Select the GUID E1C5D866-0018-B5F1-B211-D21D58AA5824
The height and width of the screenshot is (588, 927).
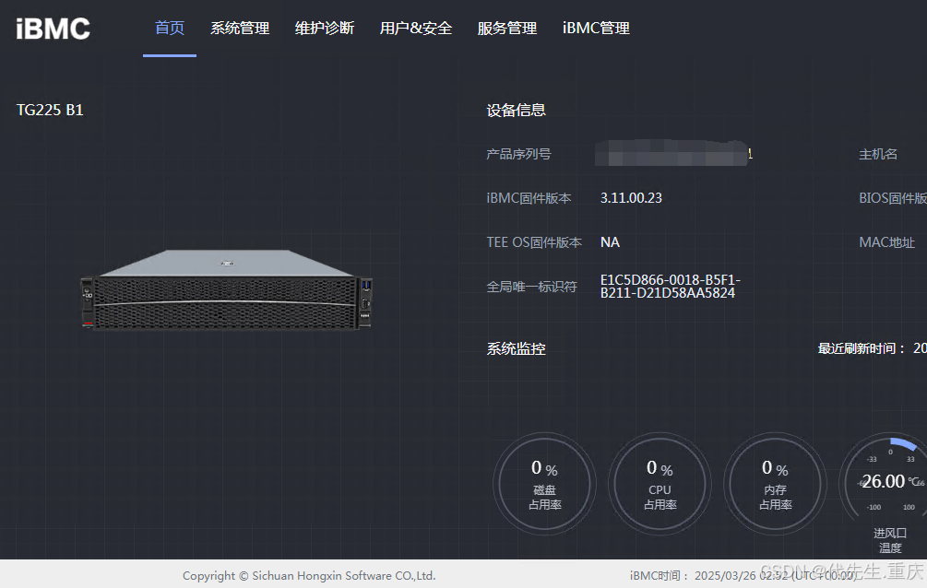click(x=670, y=286)
